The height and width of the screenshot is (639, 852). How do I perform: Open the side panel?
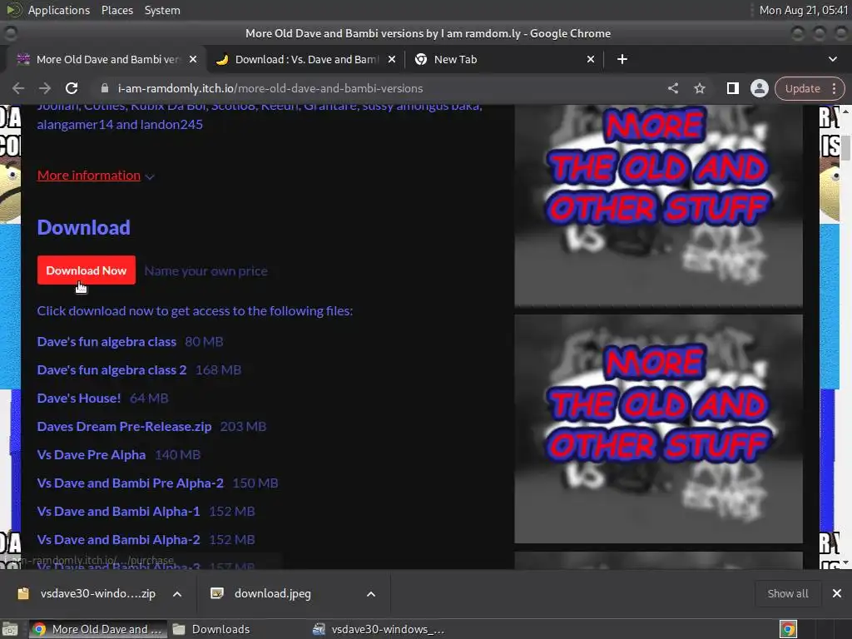(x=732, y=88)
